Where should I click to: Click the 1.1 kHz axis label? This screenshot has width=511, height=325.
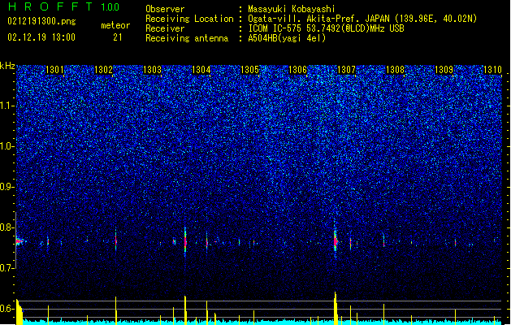[7, 106]
